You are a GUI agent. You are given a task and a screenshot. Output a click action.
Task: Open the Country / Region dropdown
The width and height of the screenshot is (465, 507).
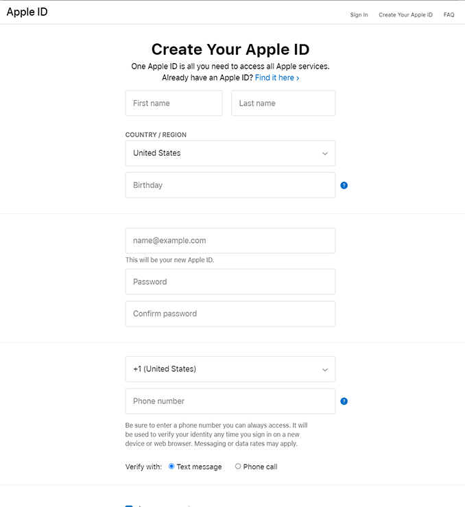pyautogui.click(x=230, y=153)
